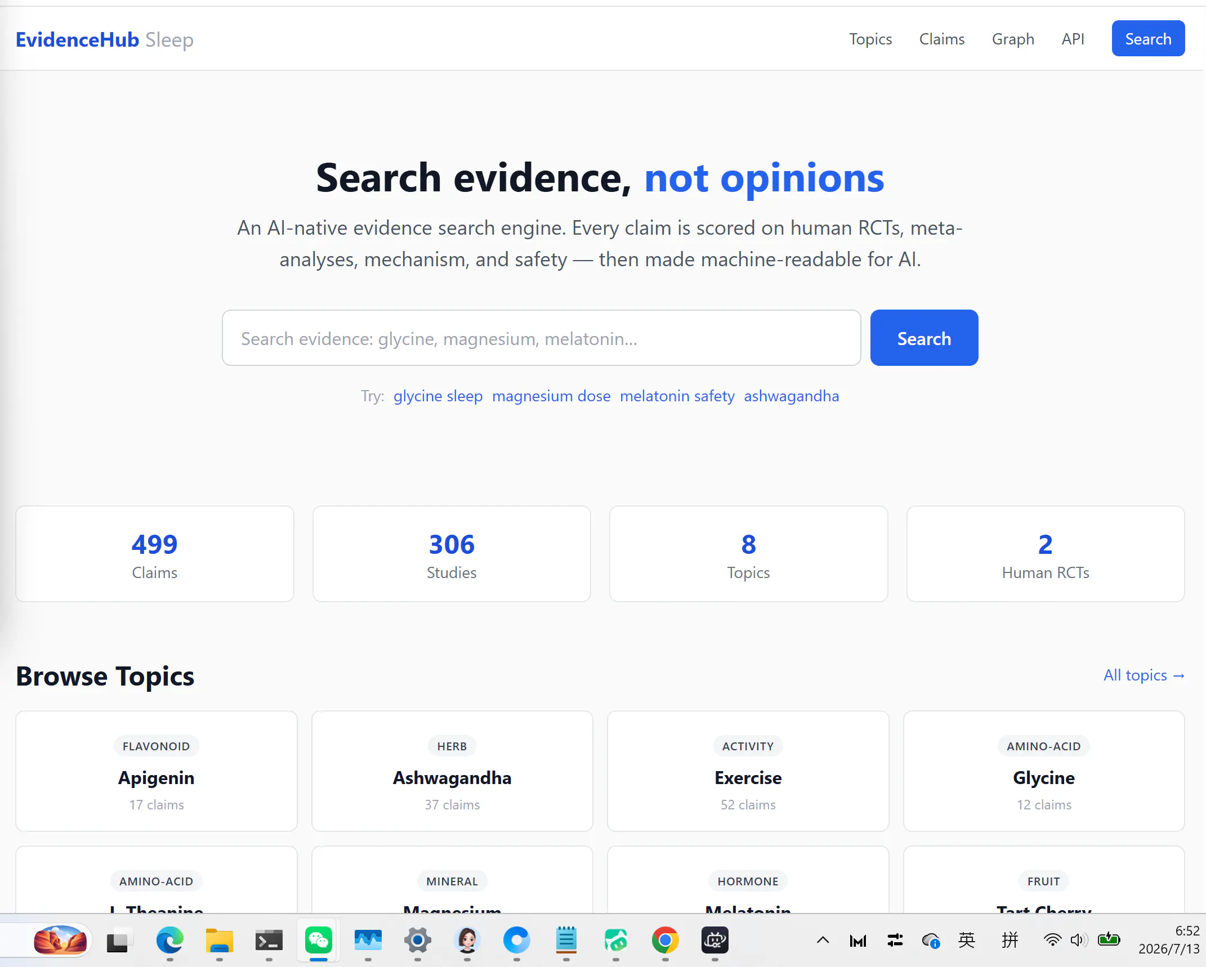Open the green cat-face app icon
1206x967 pixels.
click(x=615, y=940)
